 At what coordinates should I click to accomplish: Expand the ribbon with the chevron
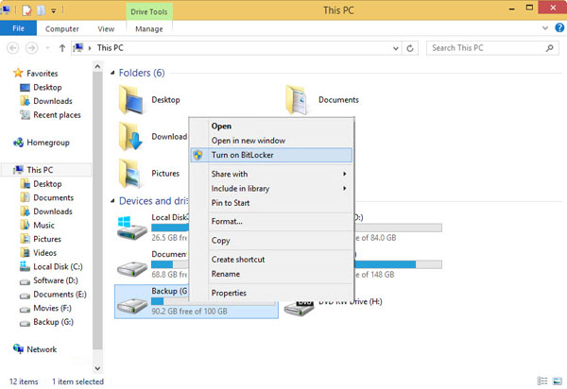coord(545,27)
